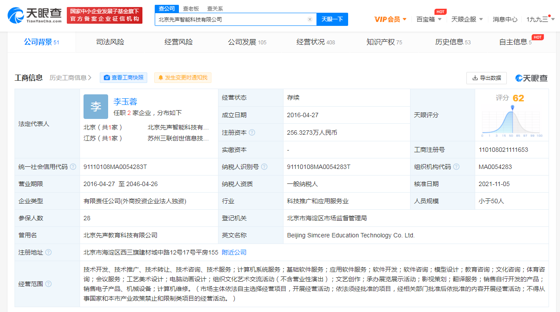
Task: Open 消息中心 message center
Action: tap(505, 19)
